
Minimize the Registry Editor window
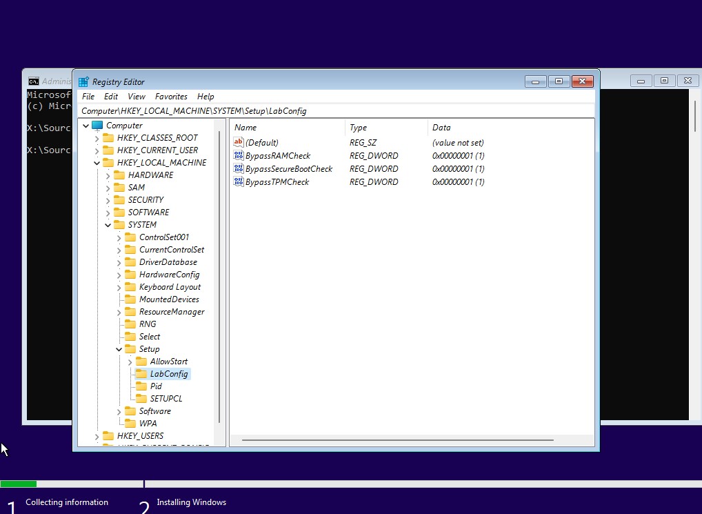coord(535,81)
